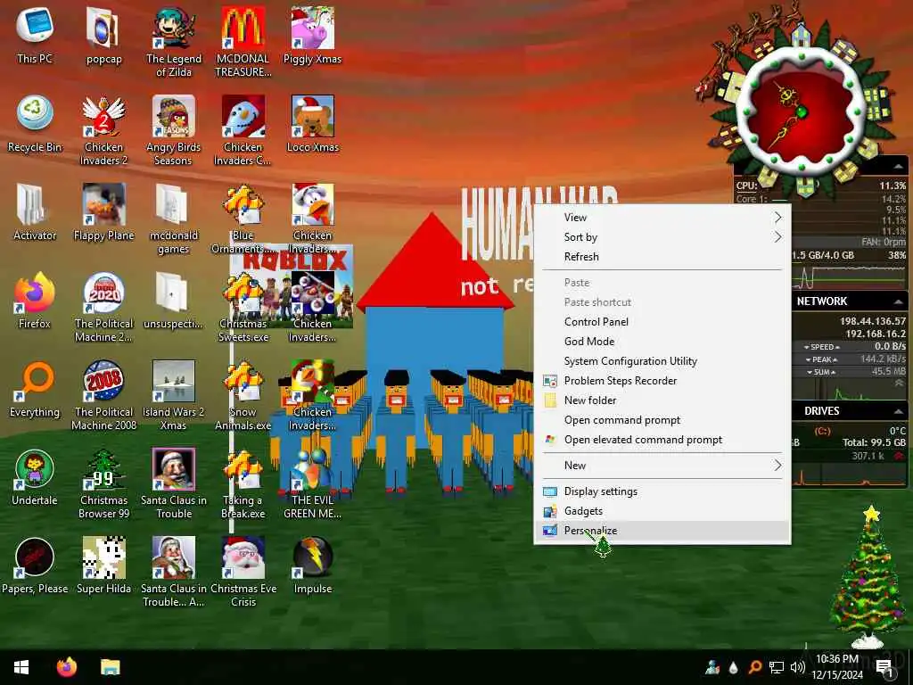This screenshot has width=913, height=685.
Task: Open the Activator folder
Action: pos(35,212)
